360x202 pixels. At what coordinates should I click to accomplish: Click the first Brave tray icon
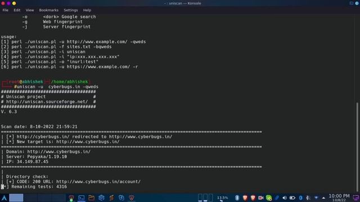pyautogui.click(x=245, y=198)
